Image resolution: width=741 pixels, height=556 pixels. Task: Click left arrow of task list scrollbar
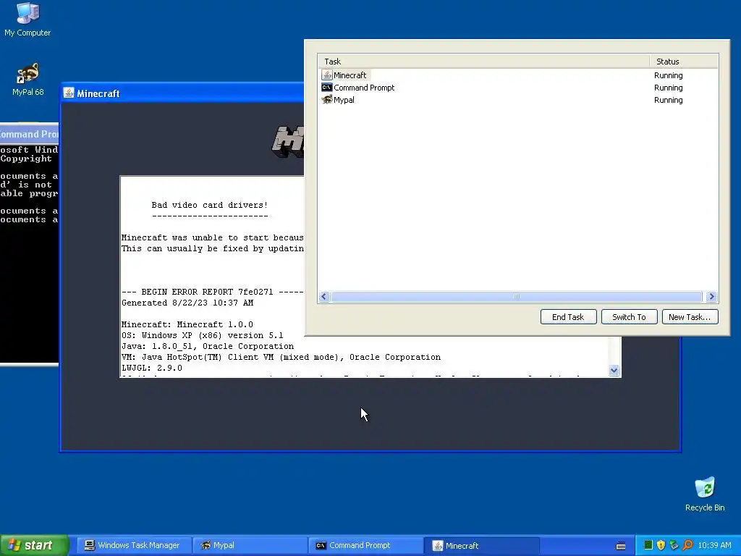(x=323, y=296)
